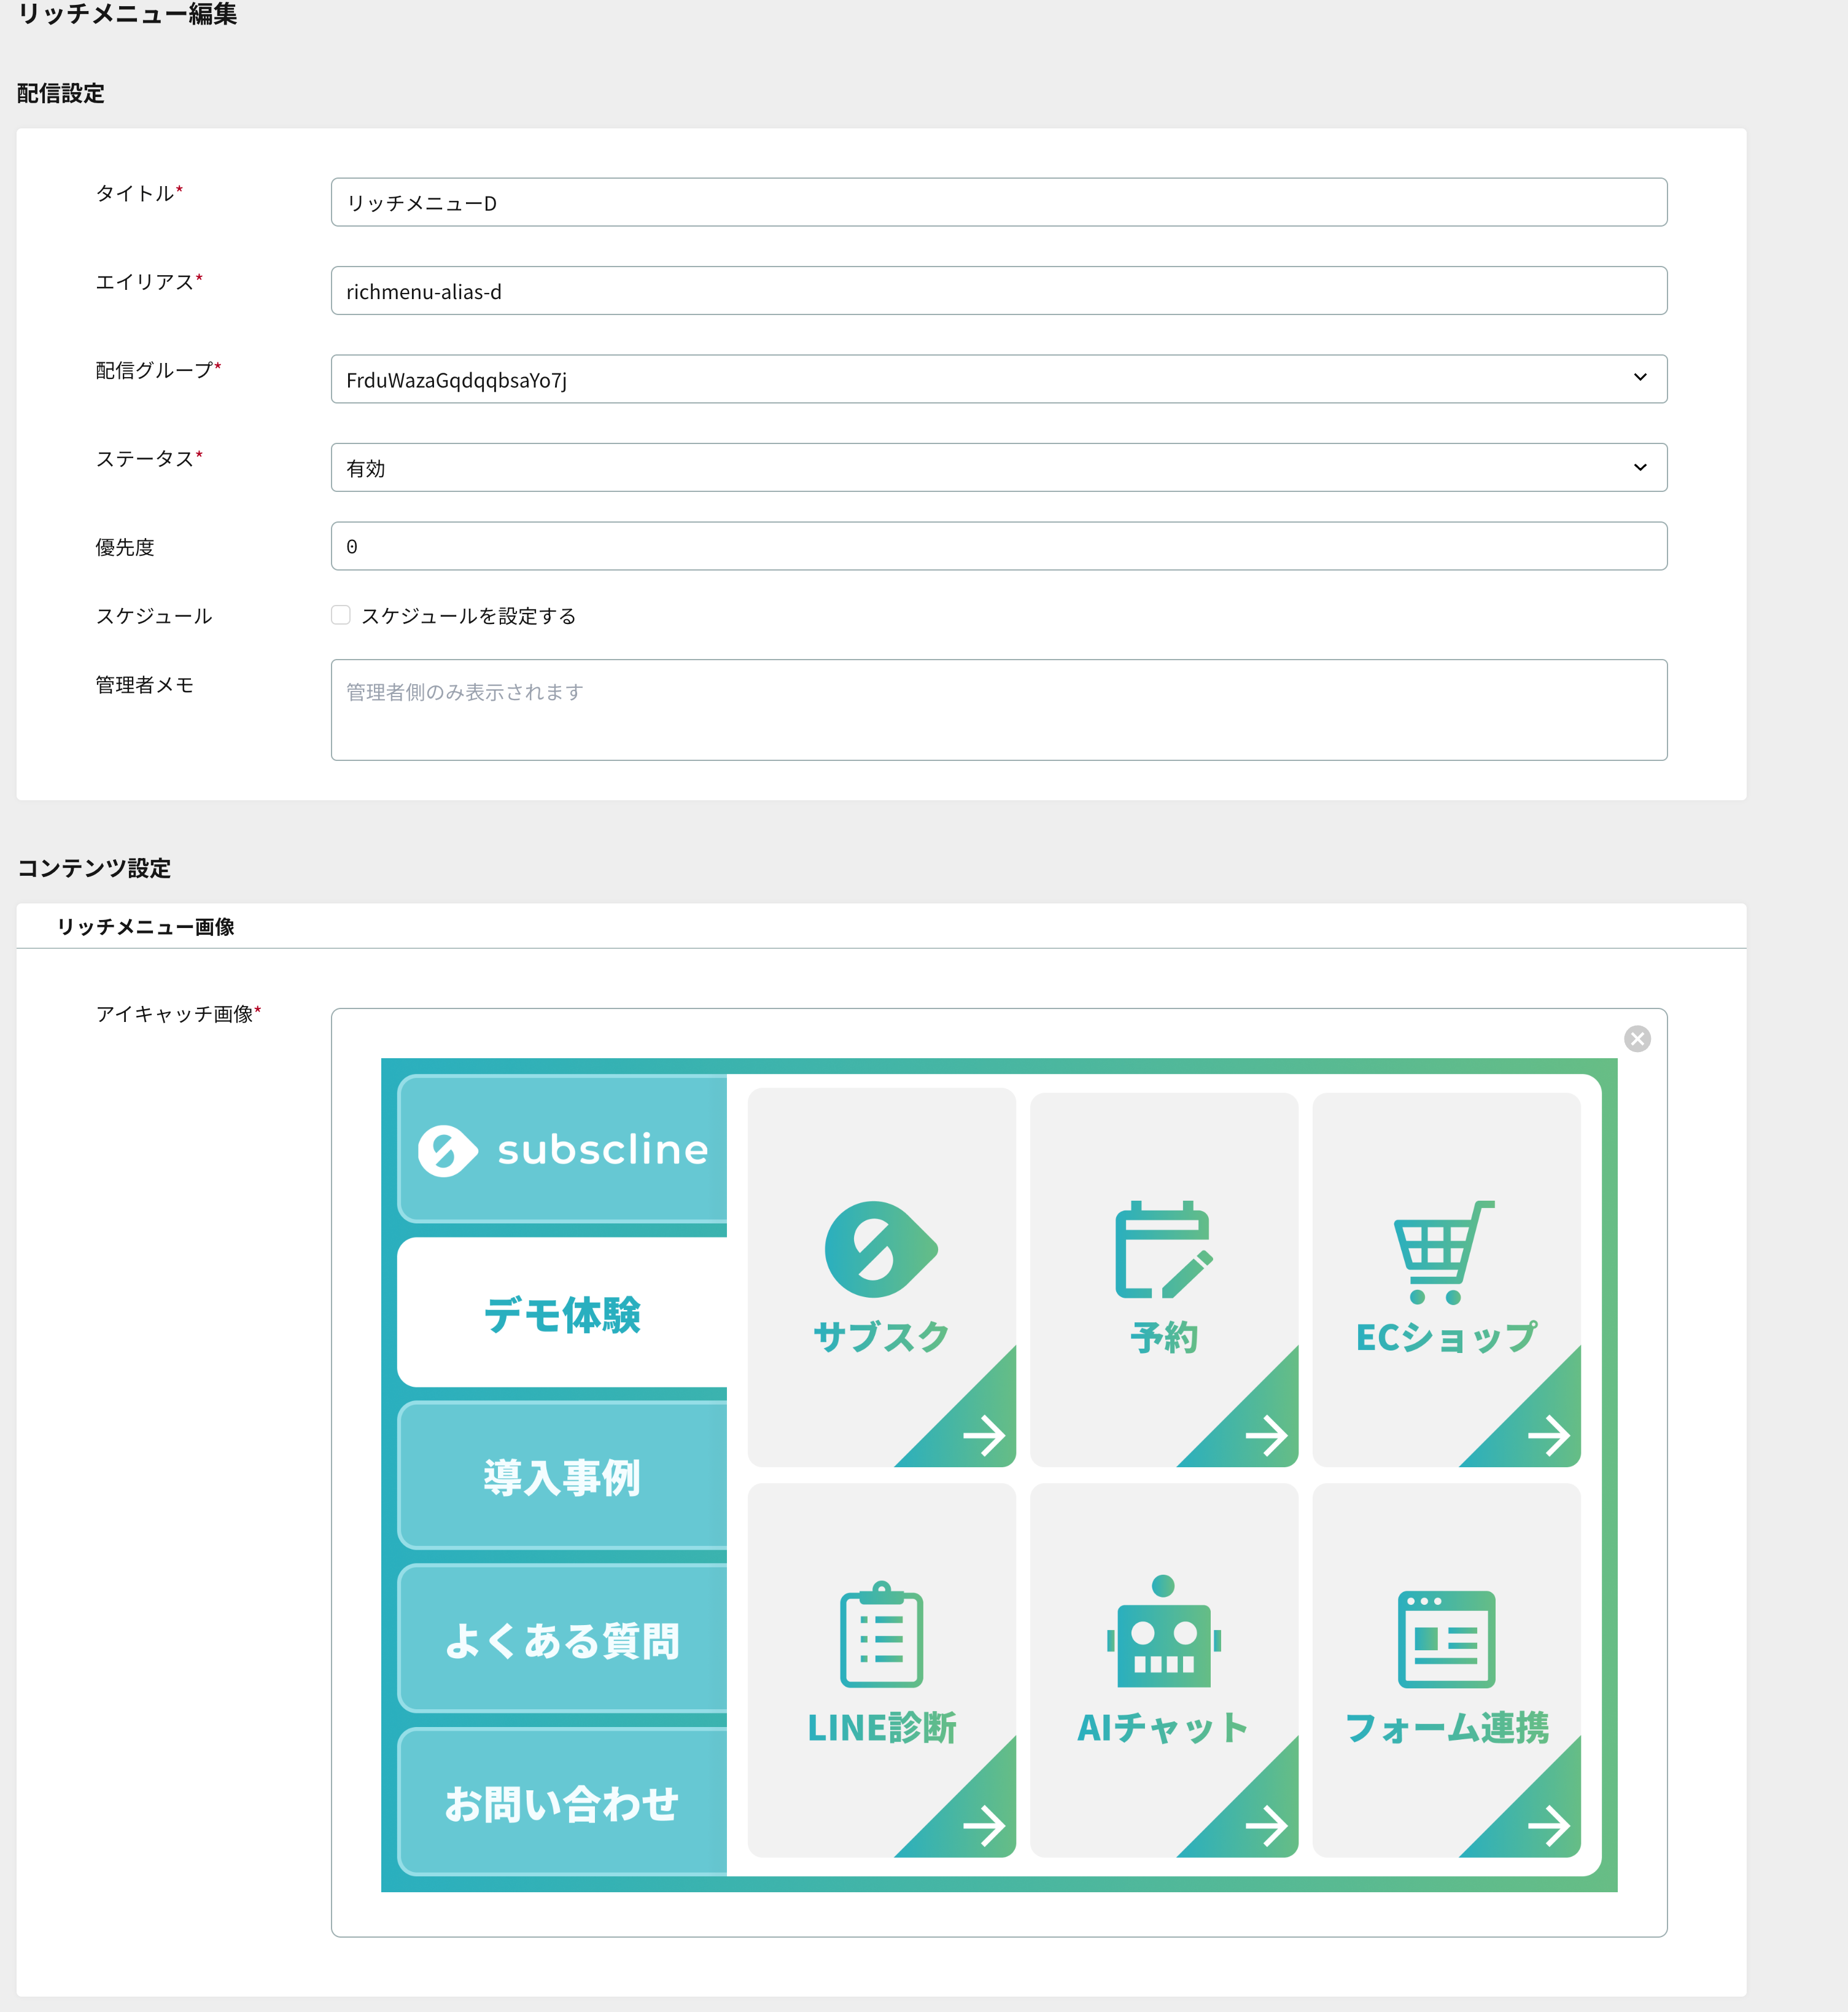This screenshot has height=2012, width=1848.
Task: Click the 配信設定 heading
Action: tap(61, 93)
